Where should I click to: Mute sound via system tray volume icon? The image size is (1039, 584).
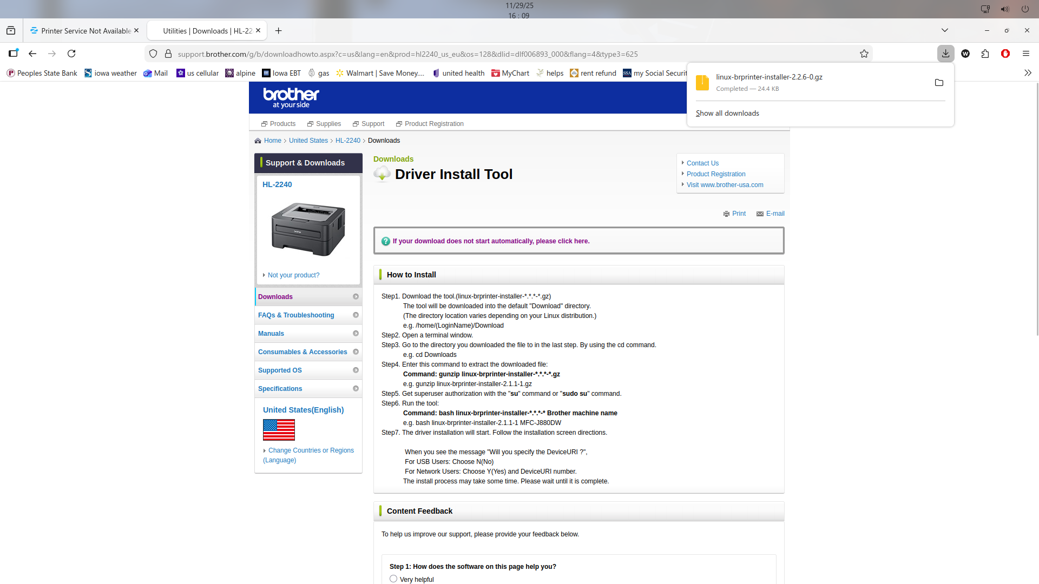[1005, 9]
